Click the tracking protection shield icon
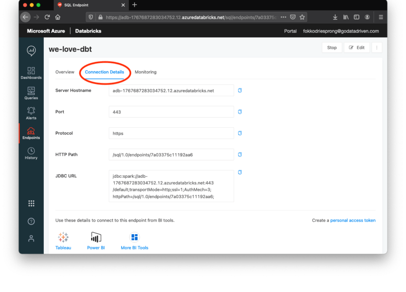406x292 pixels. point(91,17)
